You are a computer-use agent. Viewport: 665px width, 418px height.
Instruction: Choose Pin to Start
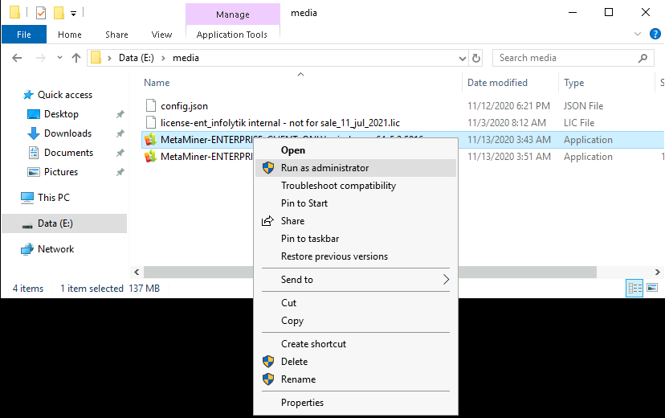[356, 203]
